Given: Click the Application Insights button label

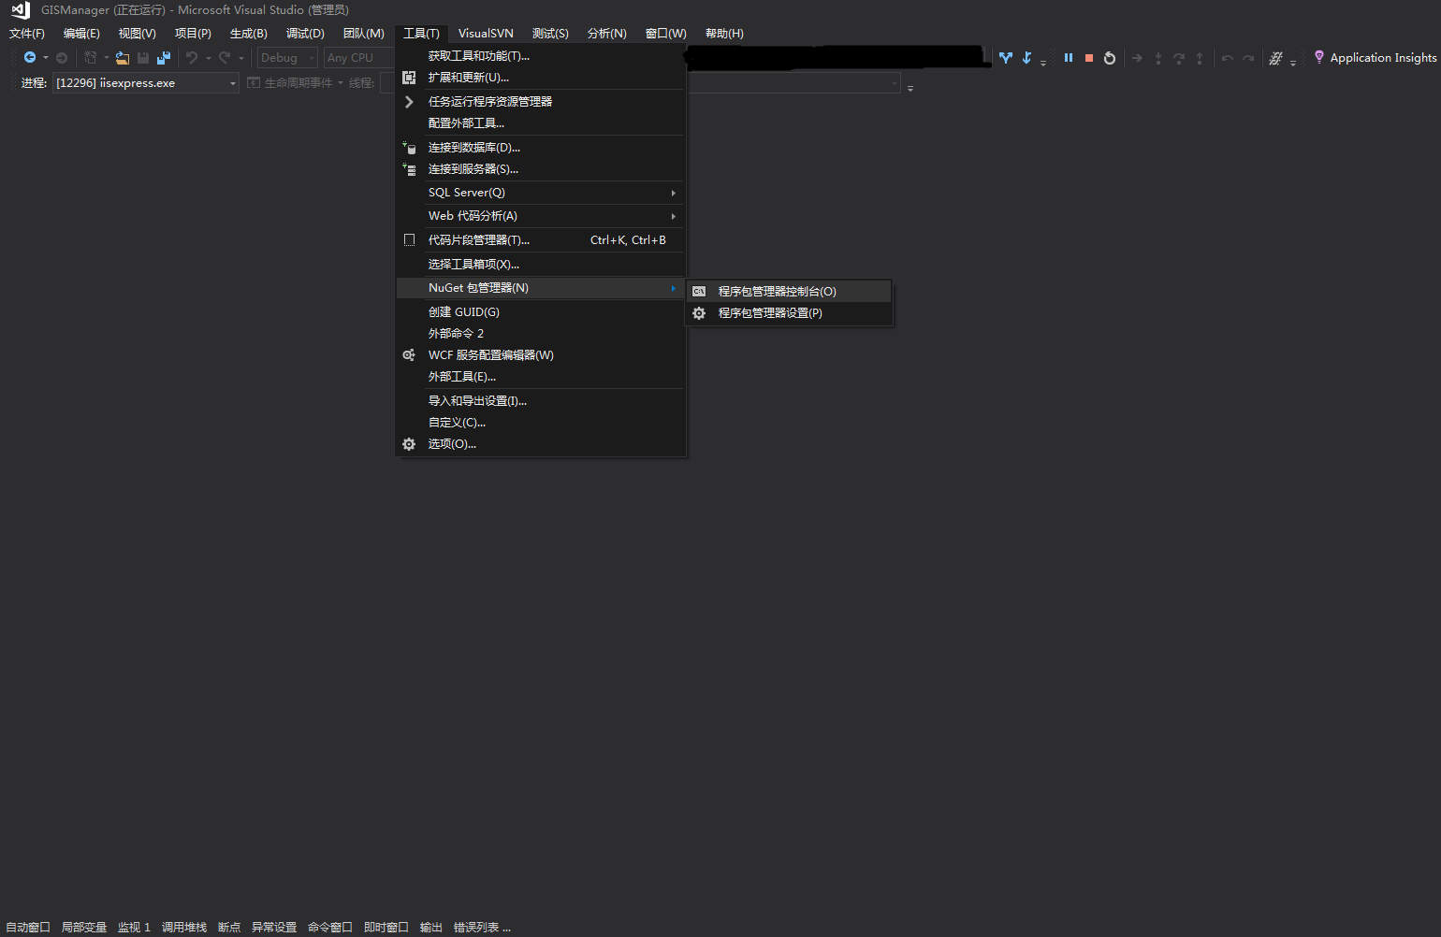Looking at the screenshot, I should 1383,58.
